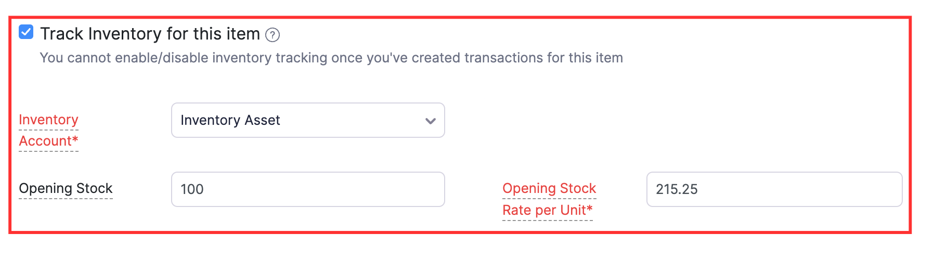Click the empty right end of Opening Stock field
Viewport: 934px width, 259px height.
point(406,189)
